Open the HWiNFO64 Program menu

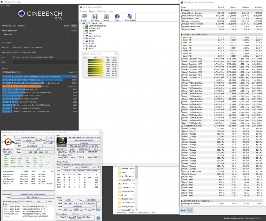[x=83, y=11]
